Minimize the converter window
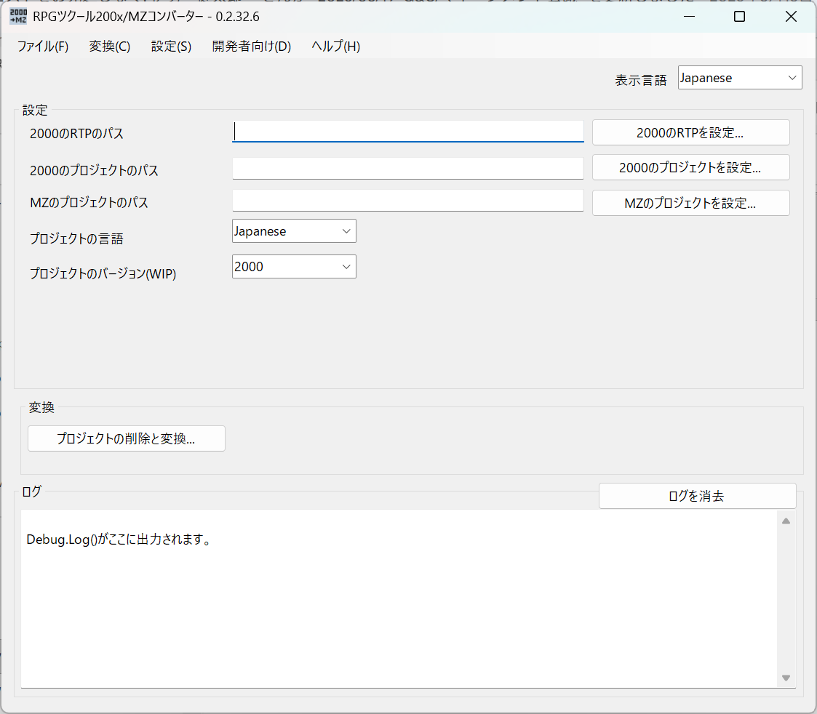This screenshot has height=714, width=817. pyautogui.click(x=690, y=17)
